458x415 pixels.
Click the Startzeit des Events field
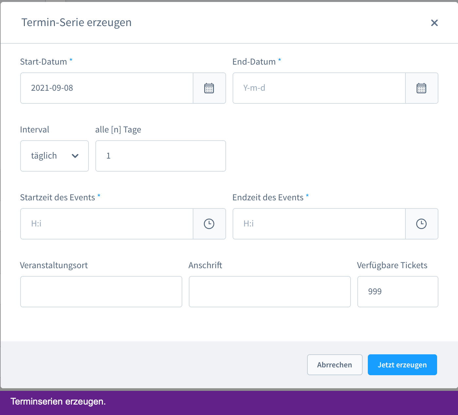click(107, 224)
